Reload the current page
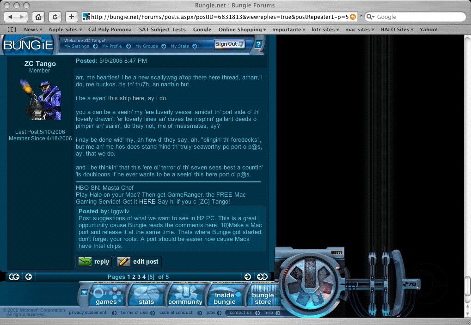The height and width of the screenshot is (325, 471). coord(55,17)
